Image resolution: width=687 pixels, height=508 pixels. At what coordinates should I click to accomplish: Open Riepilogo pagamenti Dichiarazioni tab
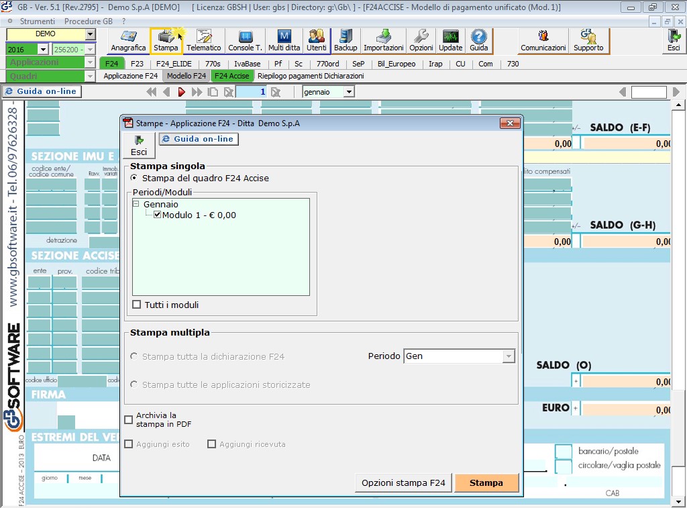[x=311, y=76]
